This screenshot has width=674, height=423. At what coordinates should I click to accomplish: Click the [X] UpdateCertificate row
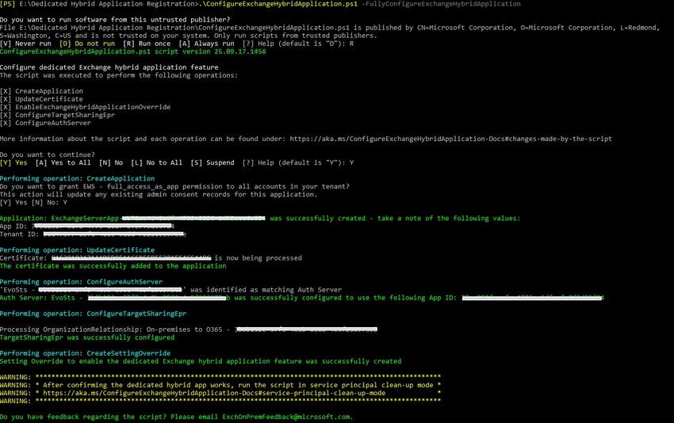42,99
